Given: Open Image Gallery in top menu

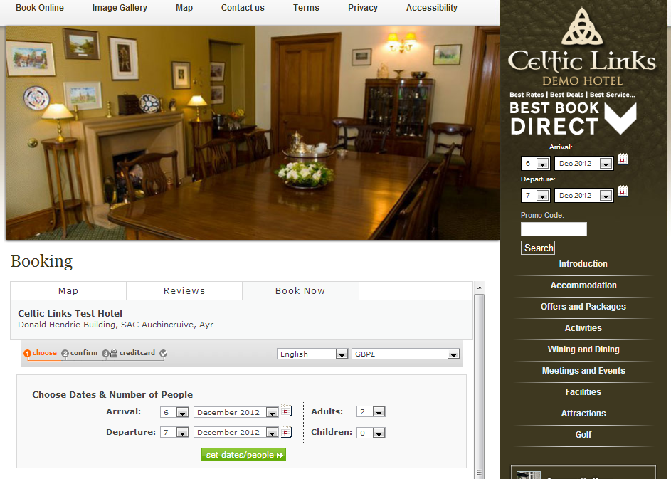Looking at the screenshot, I should point(120,8).
